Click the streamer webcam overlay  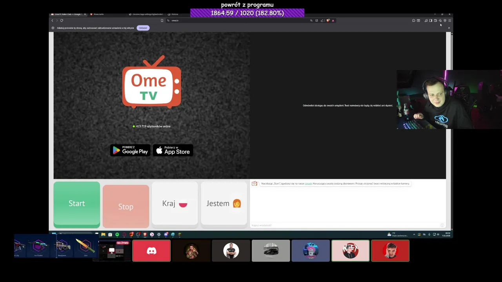449,99
